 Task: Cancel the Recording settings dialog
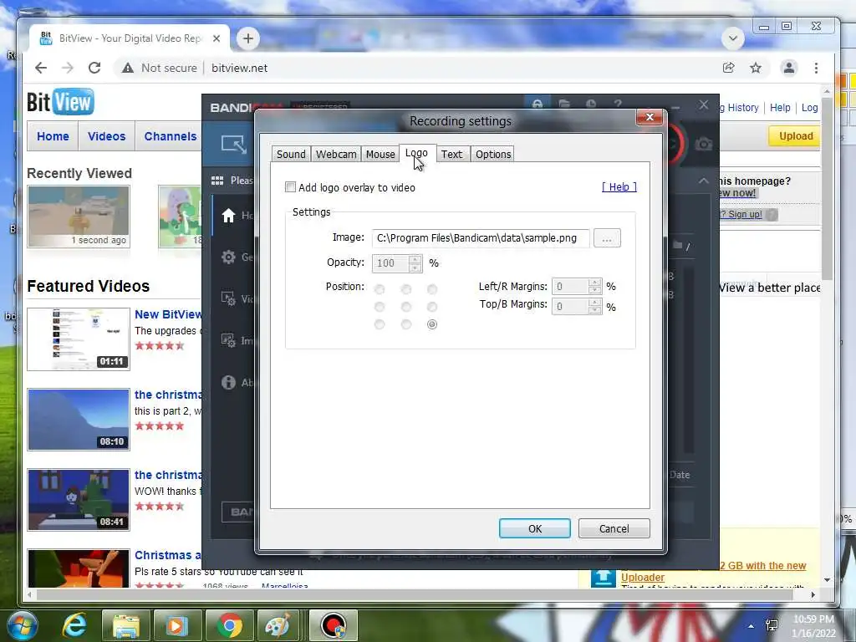(x=614, y=528)
